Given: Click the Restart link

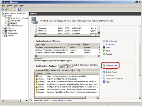Looking at the screenshot, I should coord(109,54).
